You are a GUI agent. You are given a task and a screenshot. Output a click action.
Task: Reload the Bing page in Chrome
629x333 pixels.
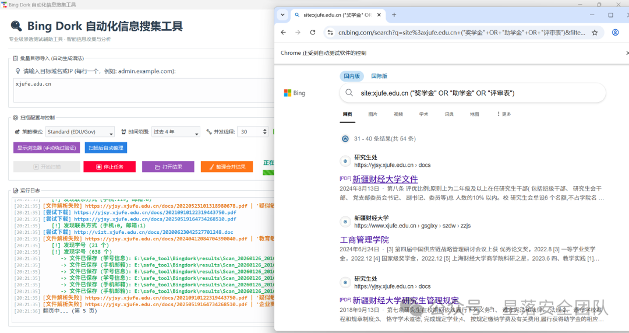pos(313,33)
